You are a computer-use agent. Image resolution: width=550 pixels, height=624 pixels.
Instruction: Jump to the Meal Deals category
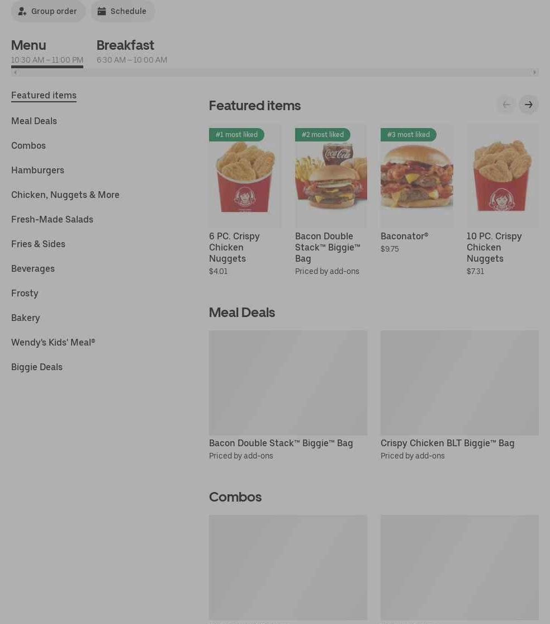tap(34, 121)
